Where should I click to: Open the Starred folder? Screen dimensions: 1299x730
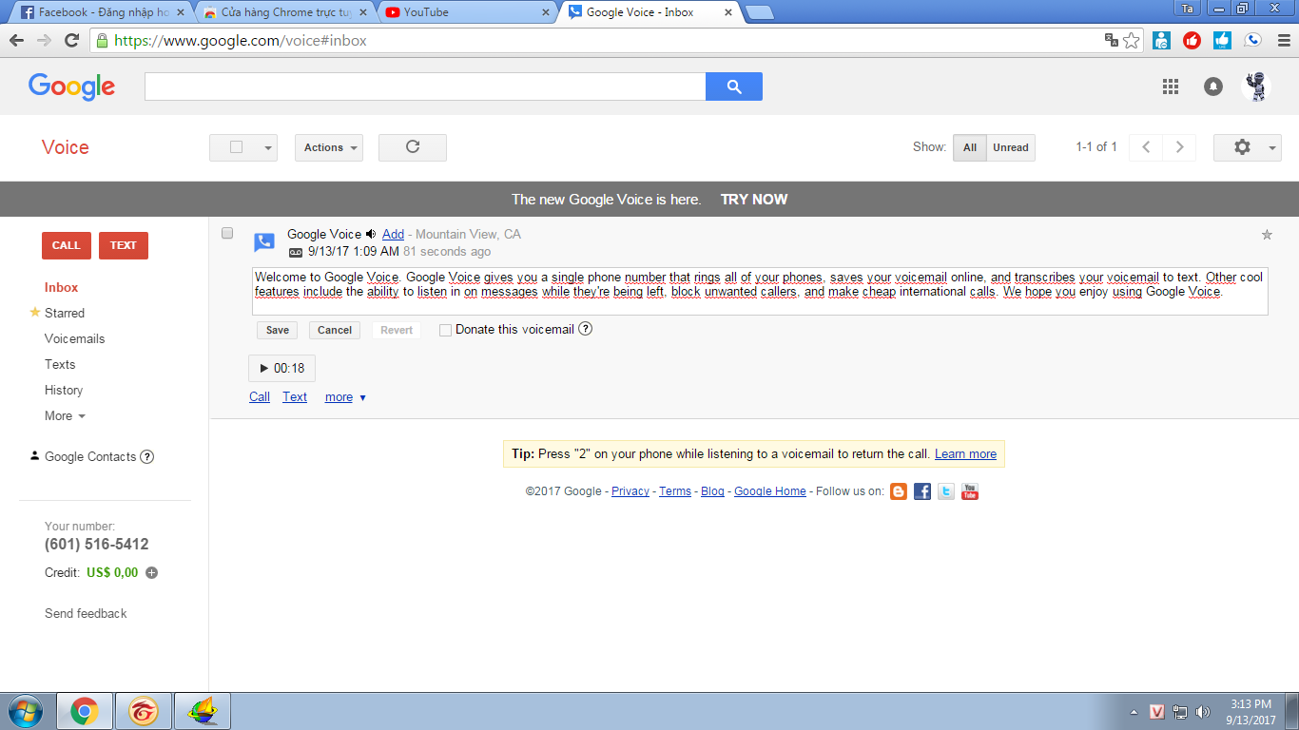coord(65,313)
